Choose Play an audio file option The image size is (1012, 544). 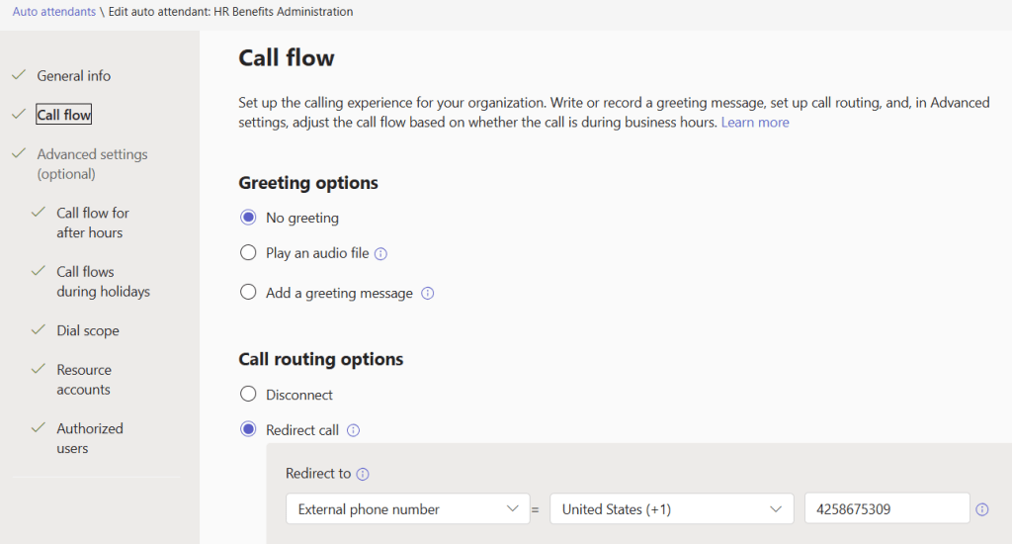[x=249, y=253]
